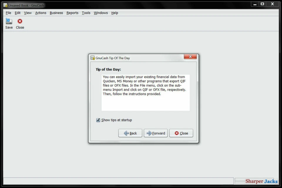Open the Tools menu
This screenshot has width=282, height=188.
point(86,13)
